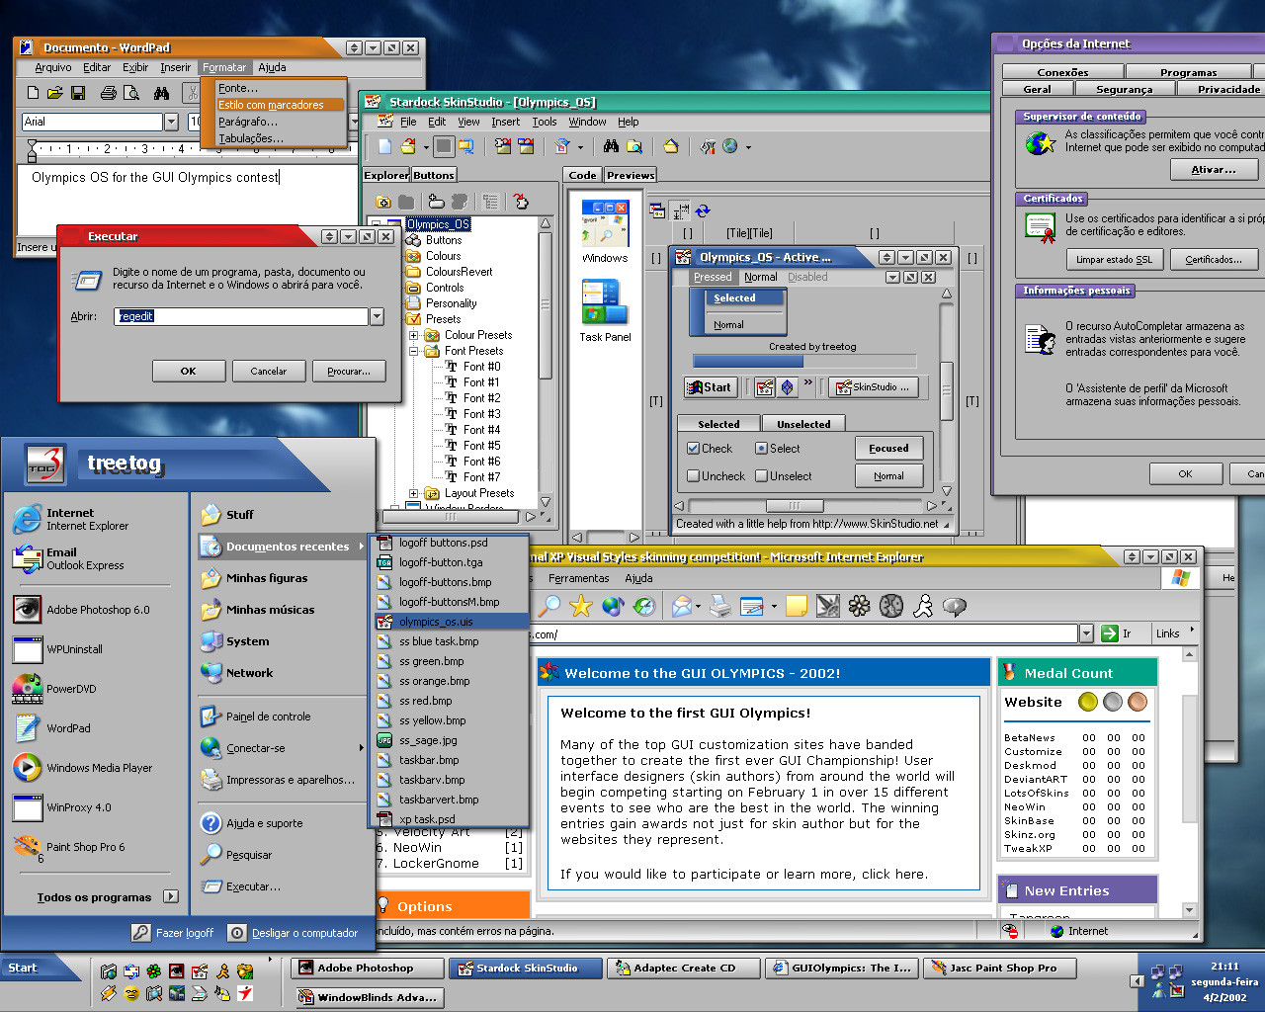The height and width of the screenshot is (1012, 1265).
Task: Expand the Documentos recentes submenu
Action: coord(283,547)
